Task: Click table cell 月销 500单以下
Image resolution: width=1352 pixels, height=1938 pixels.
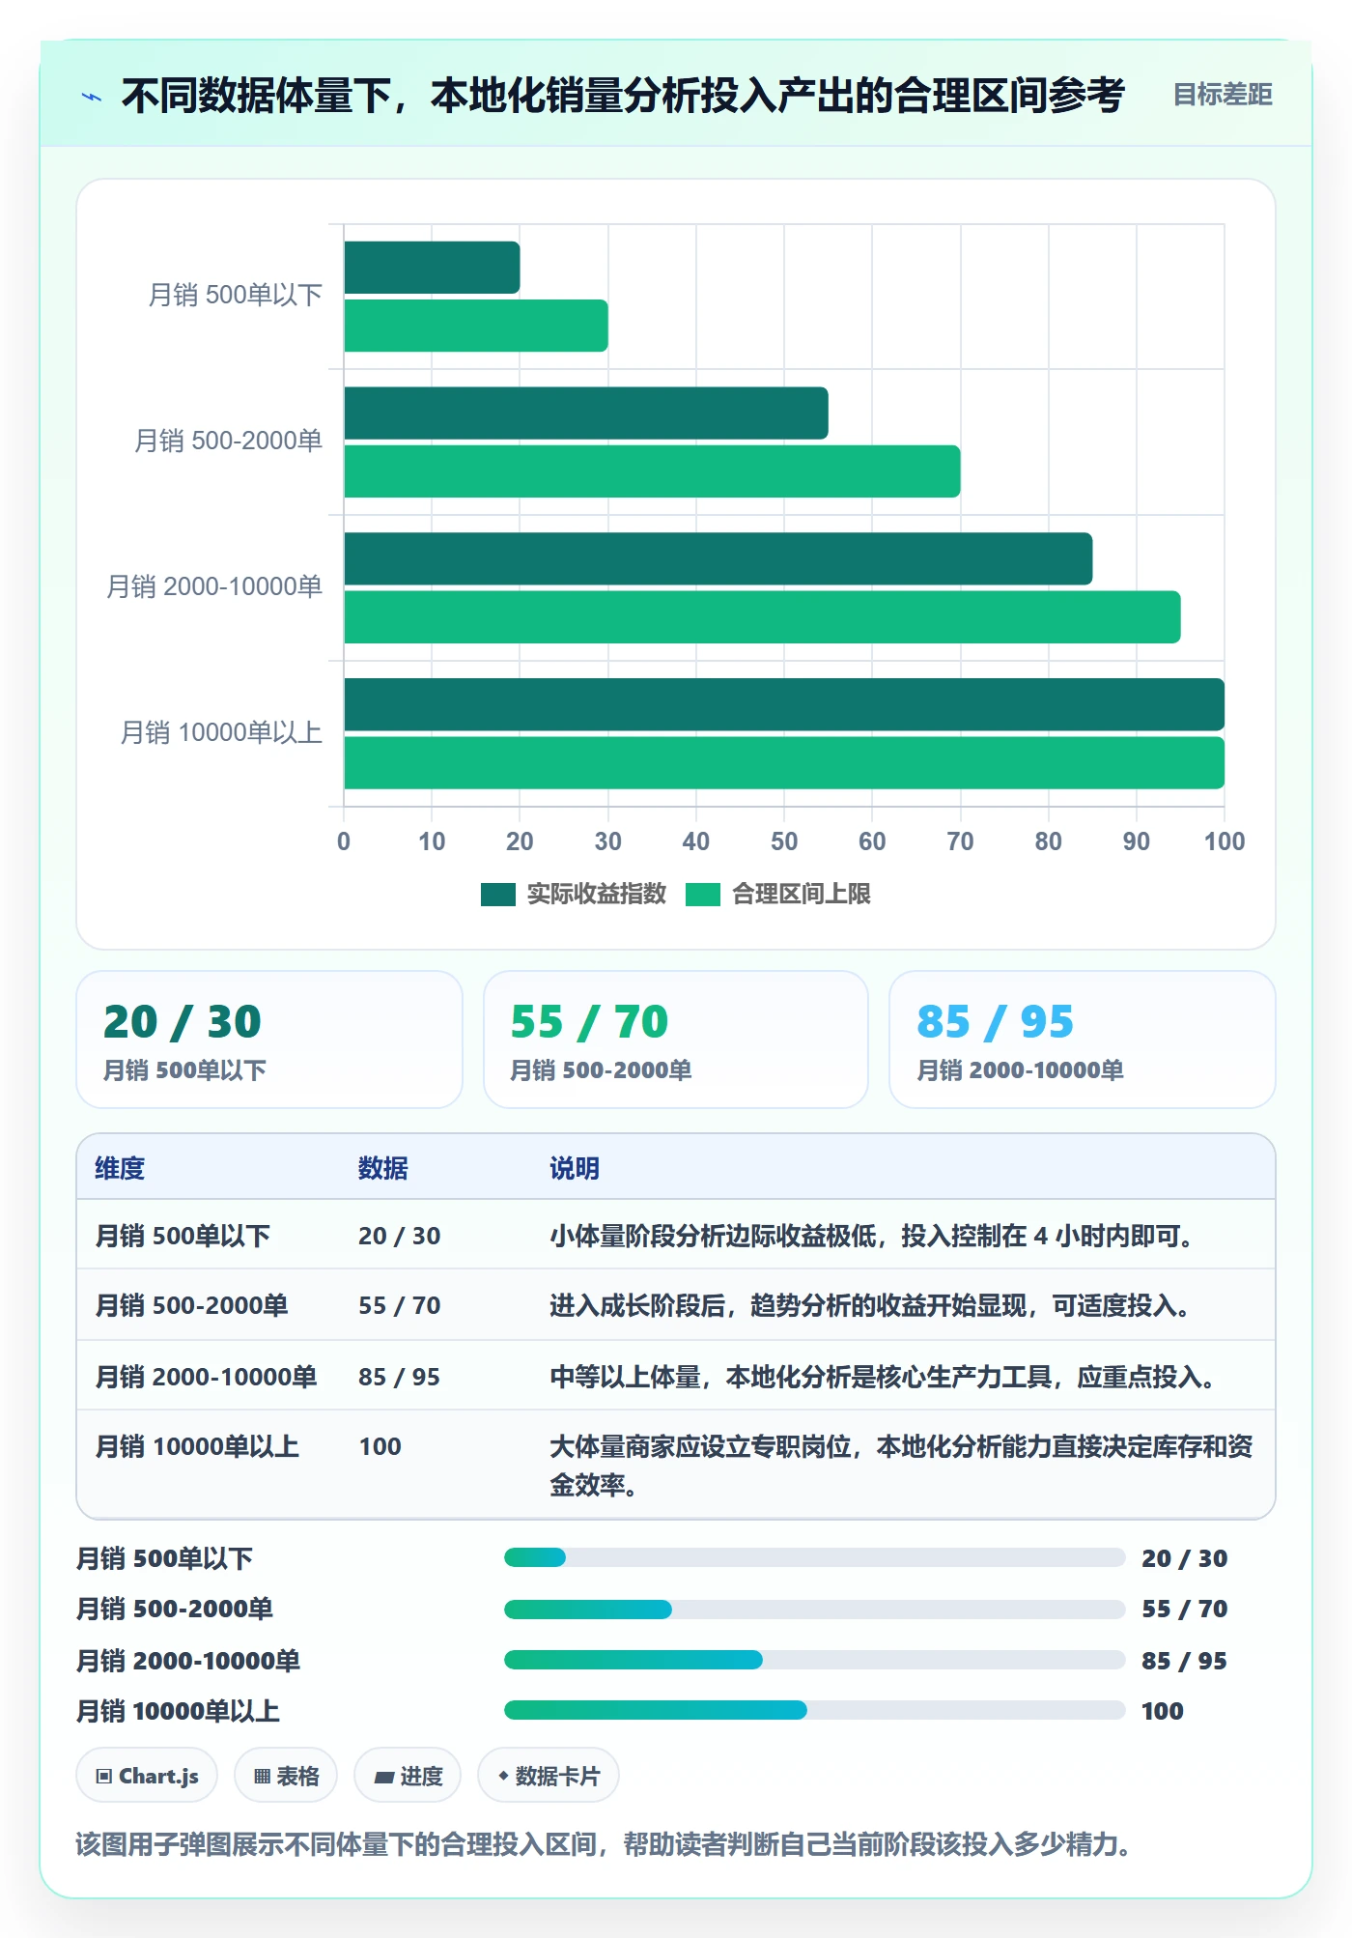Action: tap(183, 1236)
